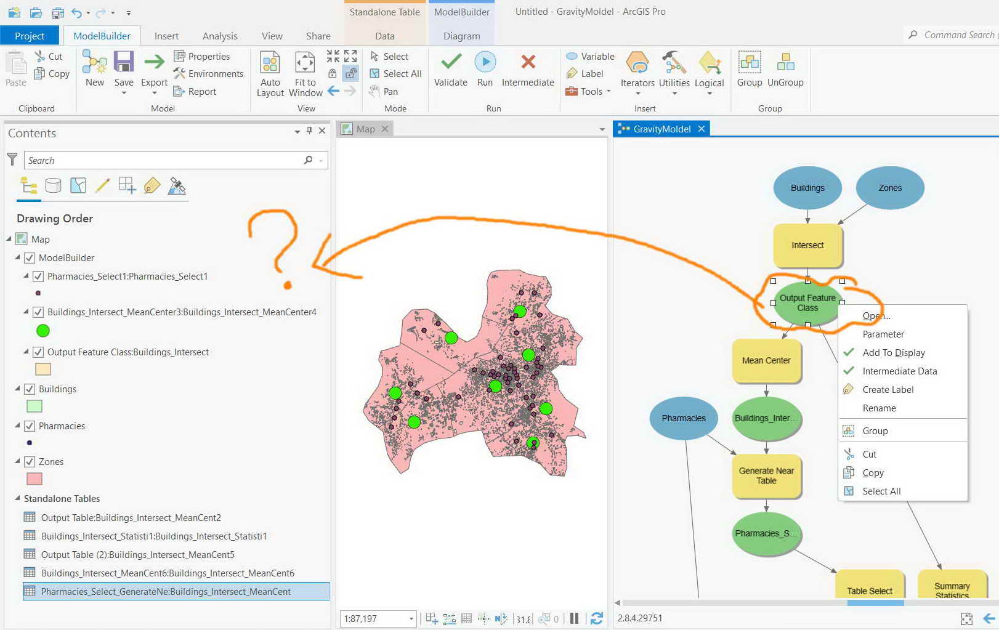Image resolution: width=999 pixels, height=630 pixels.
Task: Toggle the ModelBuilder group layer checkbox
Action: [x=30, y=258]
